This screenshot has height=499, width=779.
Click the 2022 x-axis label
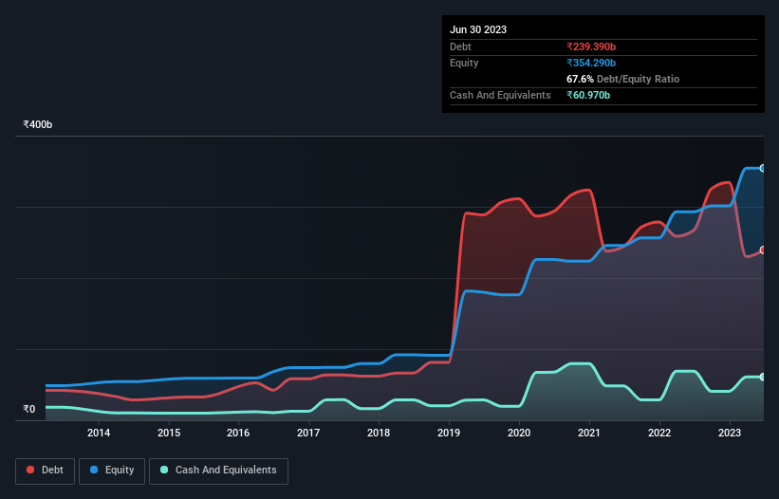point(659,433)
